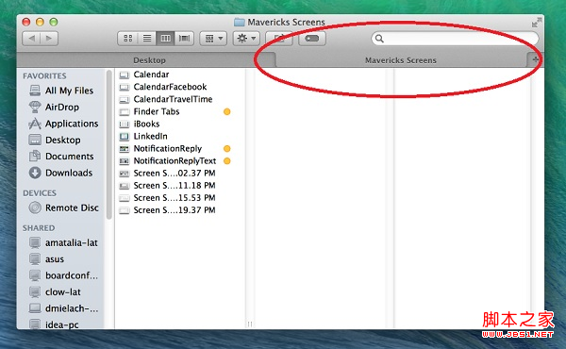Switch to list view
Viewport: 566px width, 349px height.
tap(147, 39)
